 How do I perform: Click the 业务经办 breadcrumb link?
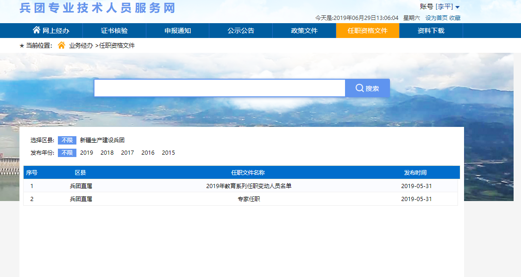pyautogui.click(x=81, y=45)
